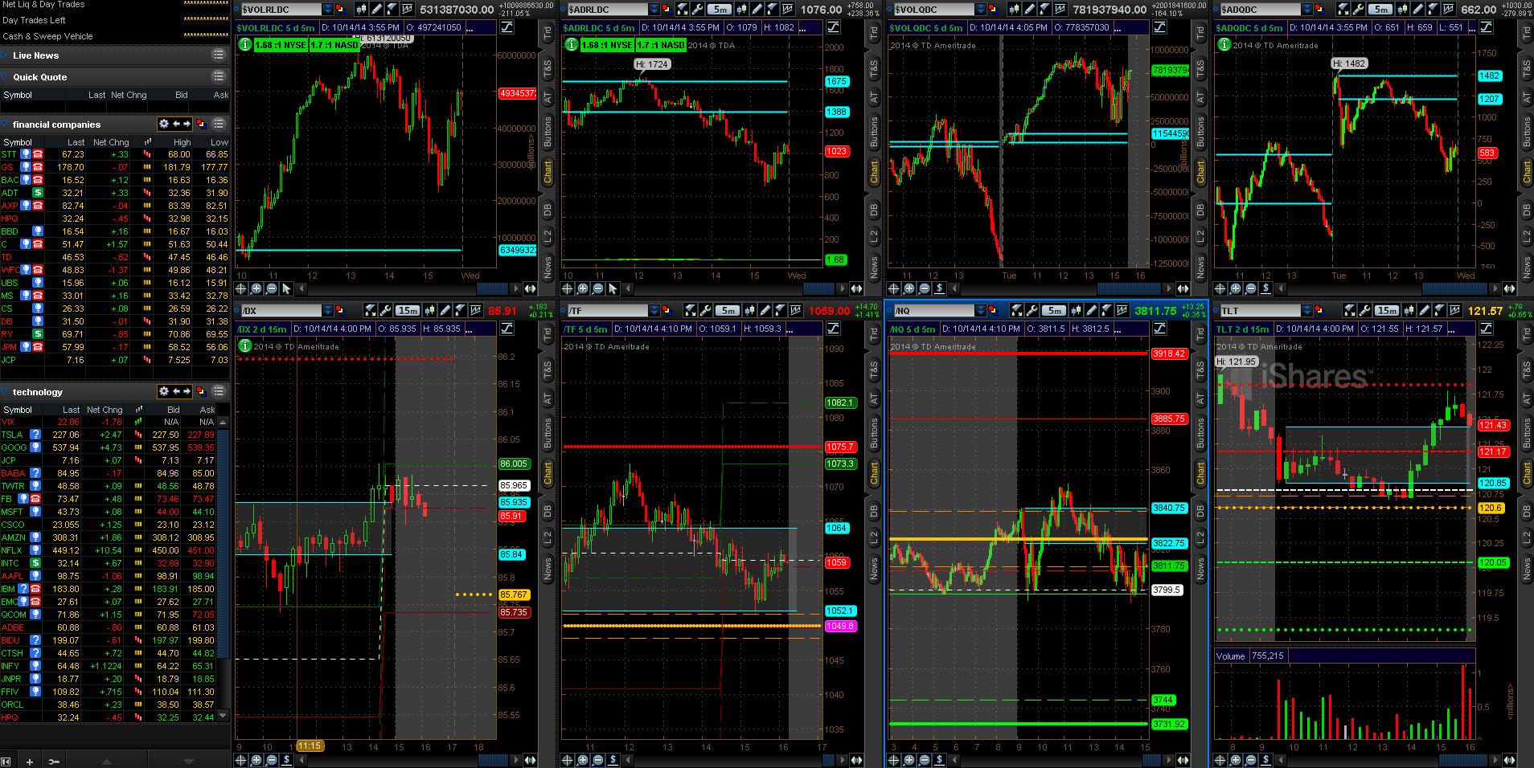
Task: Open candlestick chart-type icon on $VOLRLDC toolbar
Action: [x=362, y=10]
